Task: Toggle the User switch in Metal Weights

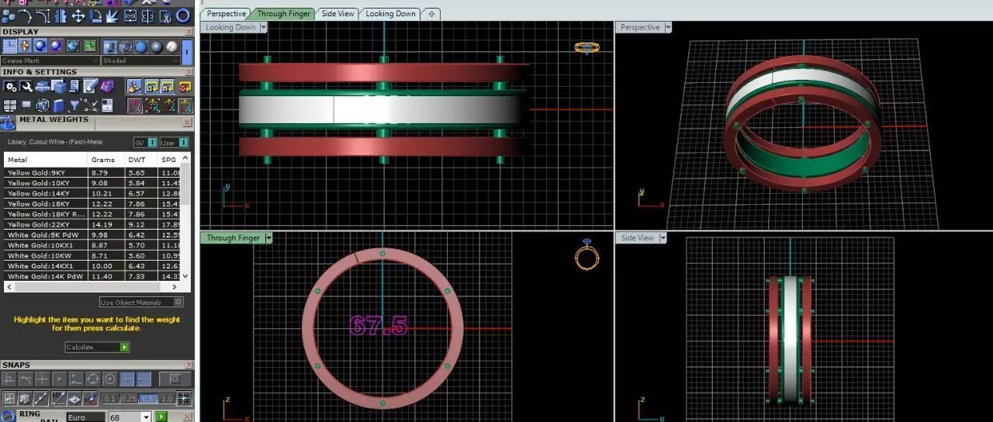Action: pos(174,143)
